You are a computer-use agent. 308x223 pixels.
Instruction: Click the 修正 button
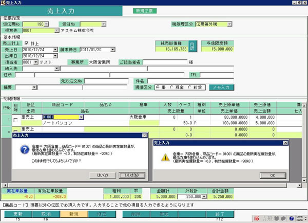click(x=102, y=214)
